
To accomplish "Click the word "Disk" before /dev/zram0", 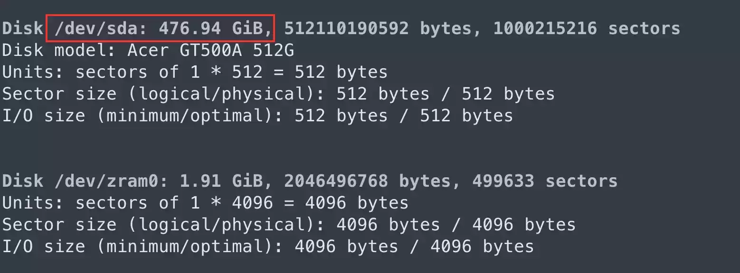I will 23,181.
